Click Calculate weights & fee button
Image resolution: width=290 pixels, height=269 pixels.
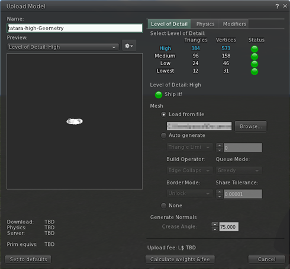180,260
